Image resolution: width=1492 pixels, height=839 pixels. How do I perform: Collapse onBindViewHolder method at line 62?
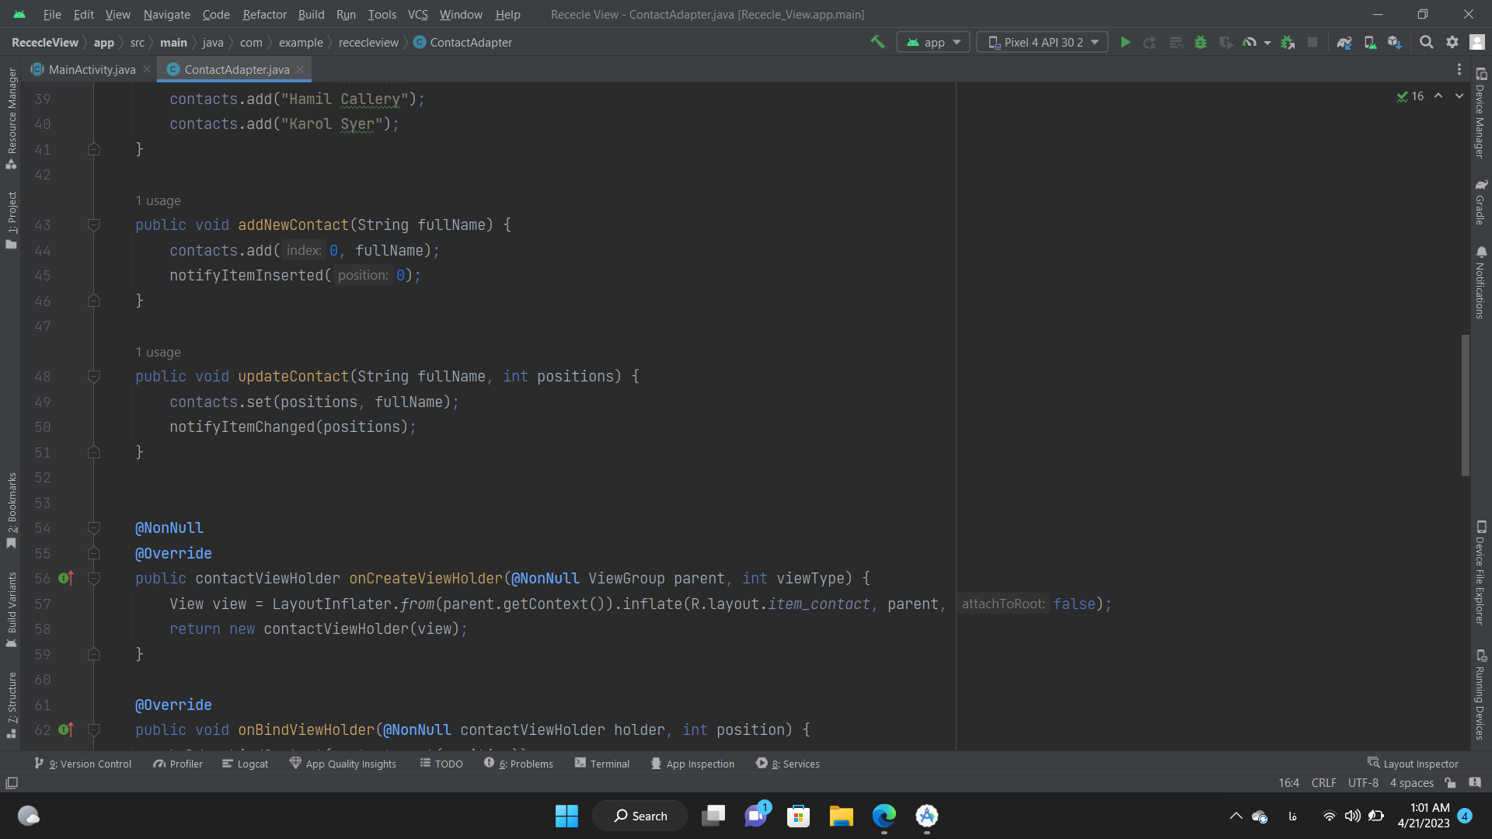coord(94,729)
